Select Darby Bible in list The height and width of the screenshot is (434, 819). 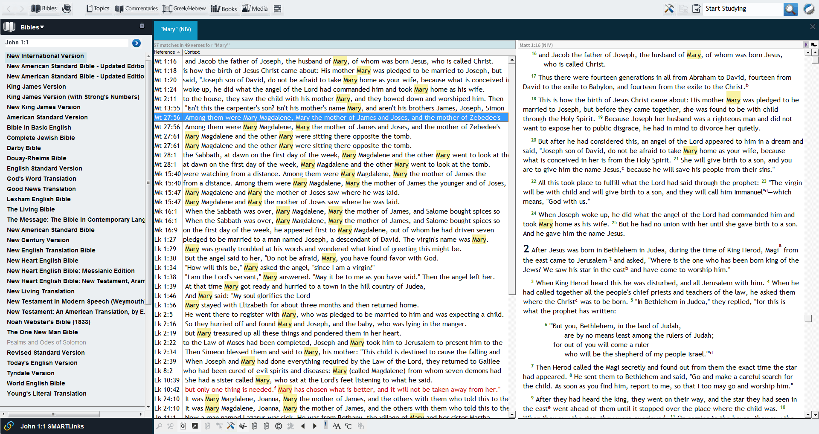point(24,148)
